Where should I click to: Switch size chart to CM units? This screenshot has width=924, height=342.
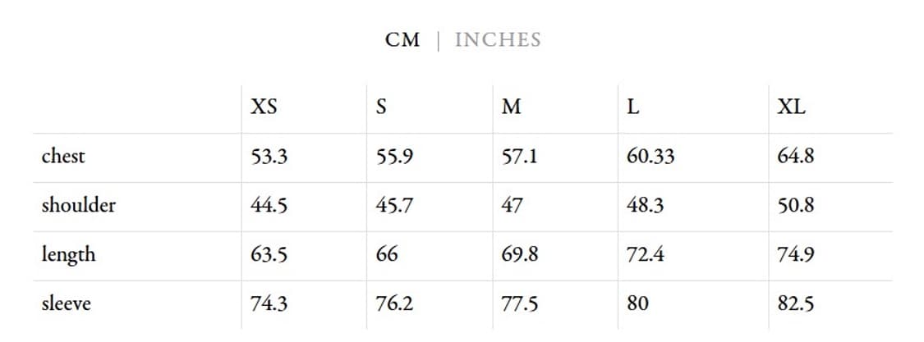(x=402, y=40)
